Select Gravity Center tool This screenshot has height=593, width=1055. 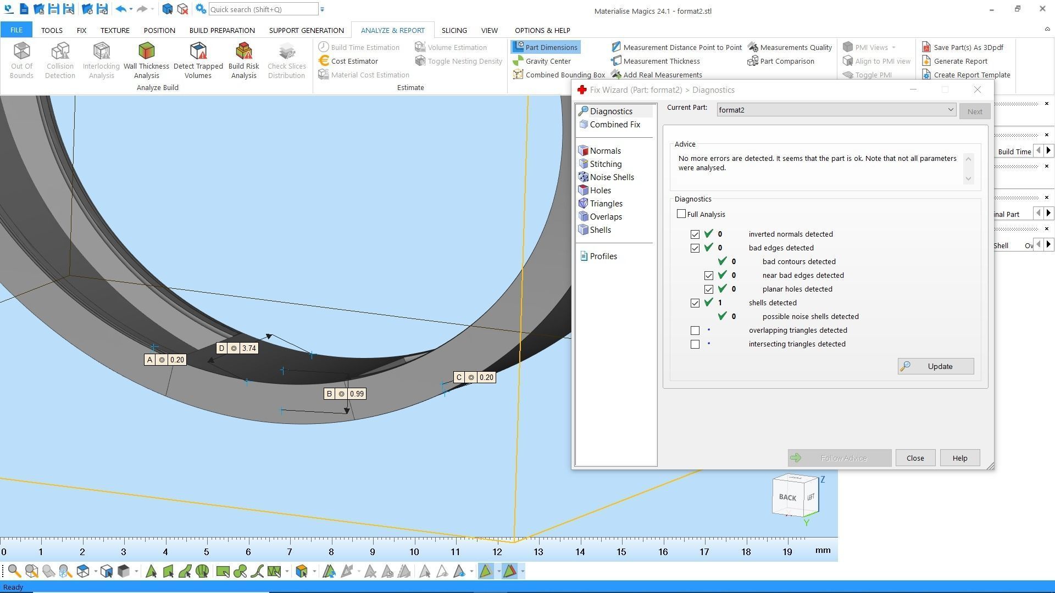point(547,61)
